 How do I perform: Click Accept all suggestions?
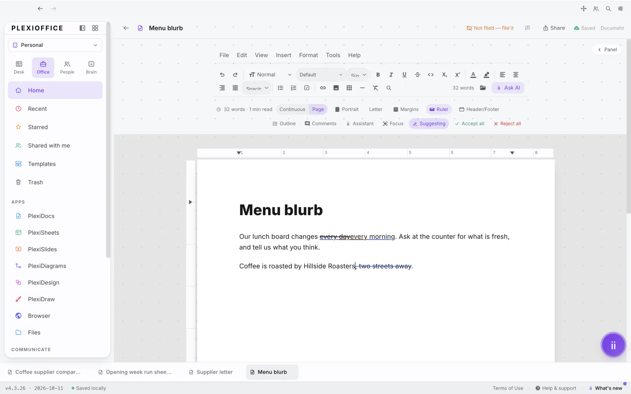click(x=469, y=124)
